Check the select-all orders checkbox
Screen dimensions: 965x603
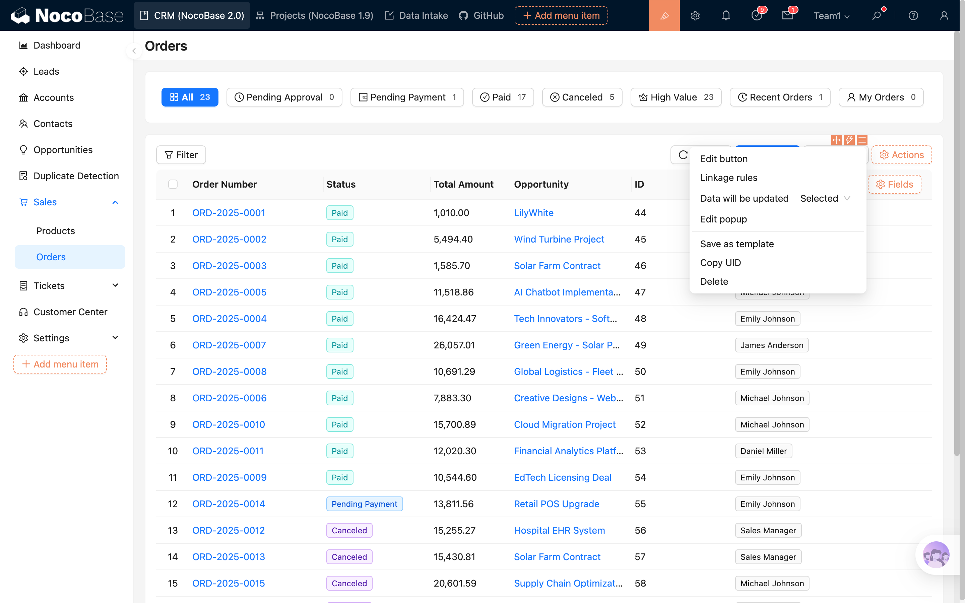pyautogui.click(x=173, y=184)
